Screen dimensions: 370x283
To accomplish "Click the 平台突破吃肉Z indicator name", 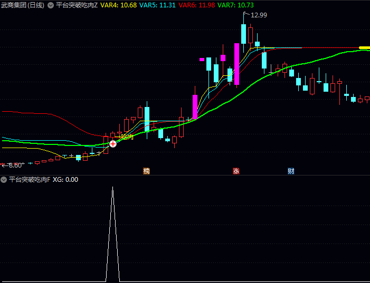I will click(x=77, y=5).
